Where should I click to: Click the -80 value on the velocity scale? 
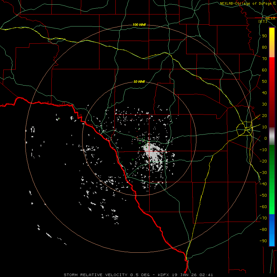pyautogui.click(x=263, y=230)
